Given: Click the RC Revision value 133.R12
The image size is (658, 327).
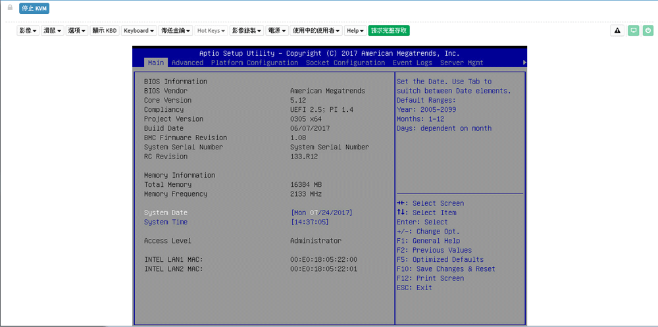Looking at the screenshot, I should (x=304, y=157).
